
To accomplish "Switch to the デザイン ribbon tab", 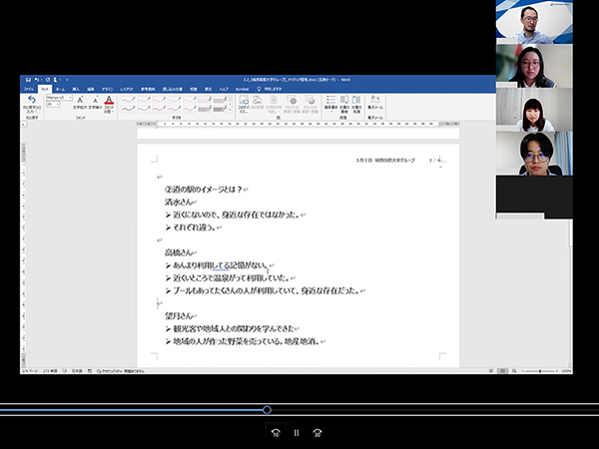I will tap(108, 89).
